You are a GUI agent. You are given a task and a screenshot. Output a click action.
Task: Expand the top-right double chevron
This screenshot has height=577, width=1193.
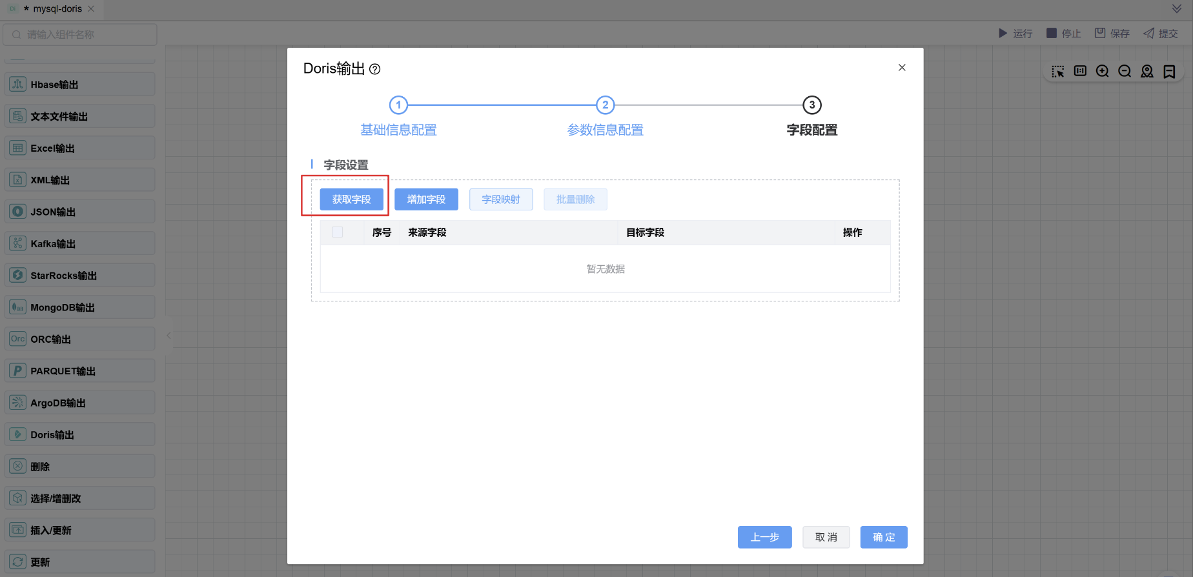click(1177, 9)
